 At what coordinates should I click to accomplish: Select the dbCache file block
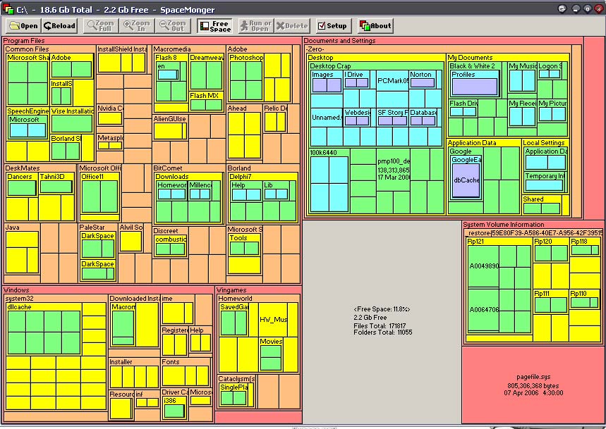[466, 180]
